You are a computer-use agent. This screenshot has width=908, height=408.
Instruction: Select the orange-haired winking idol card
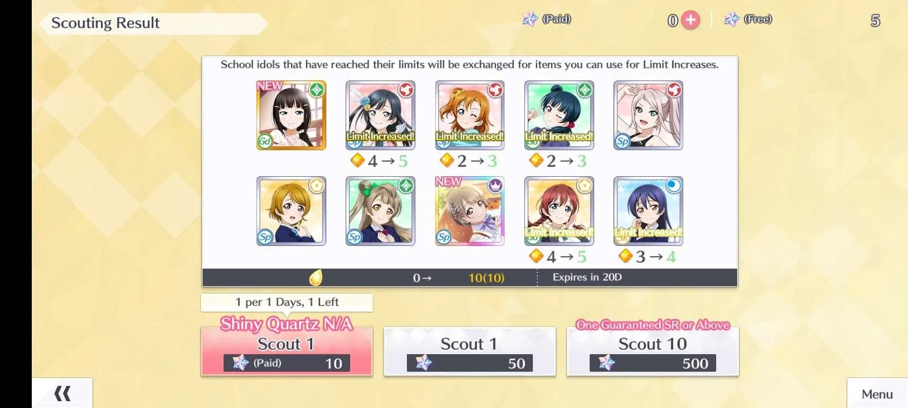pos(470,115)
